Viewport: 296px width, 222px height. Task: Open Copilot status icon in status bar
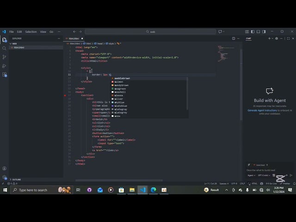pyautogui.click(x=261, y=184)
